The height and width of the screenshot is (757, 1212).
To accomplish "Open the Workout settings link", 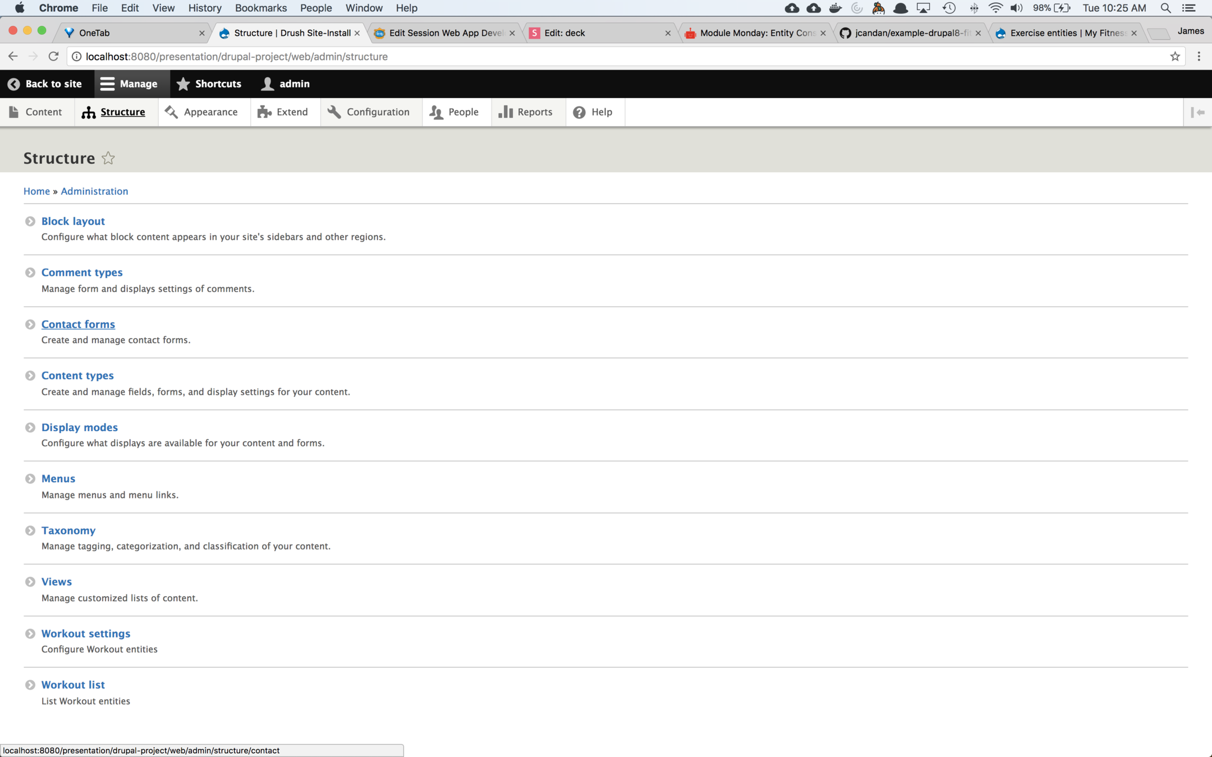I will 86,633.
